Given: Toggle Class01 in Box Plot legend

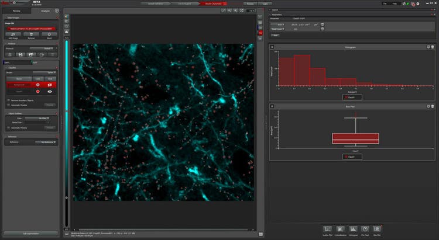Looking at the screenshot, I should [352, 156].
